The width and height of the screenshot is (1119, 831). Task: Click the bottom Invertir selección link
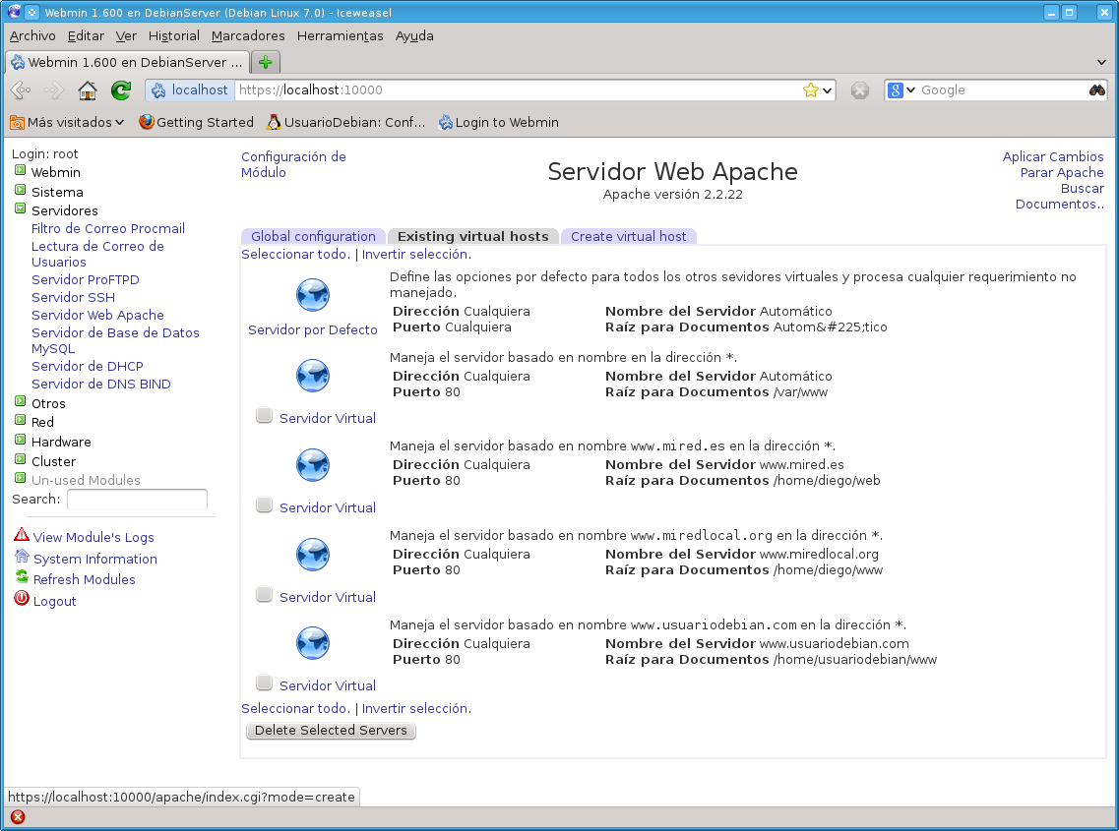click(x=416, y=709)
